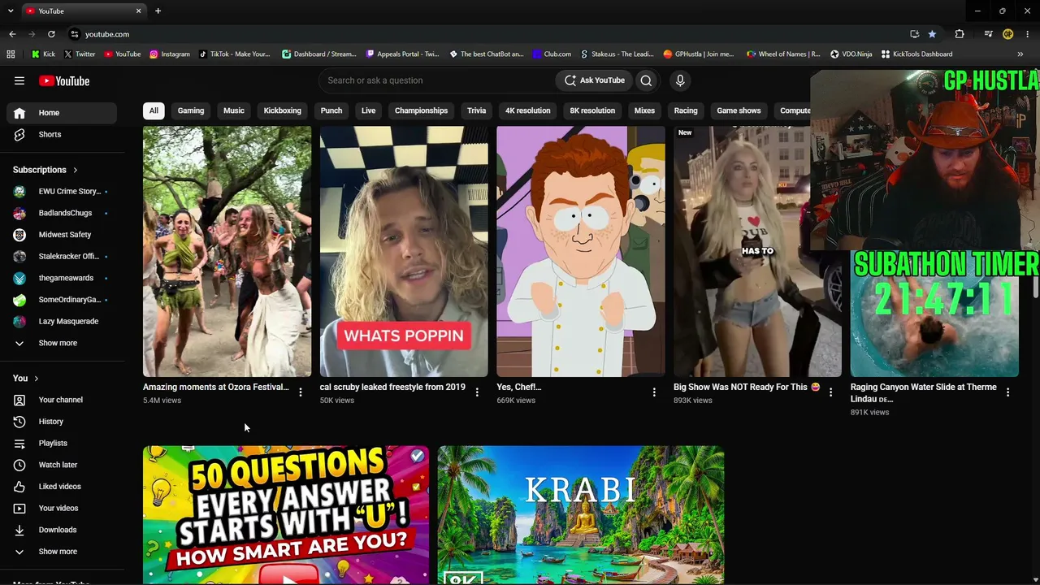Open the browser Extensions puzzle icon
1040x585 pixels.
coord(960,34)
